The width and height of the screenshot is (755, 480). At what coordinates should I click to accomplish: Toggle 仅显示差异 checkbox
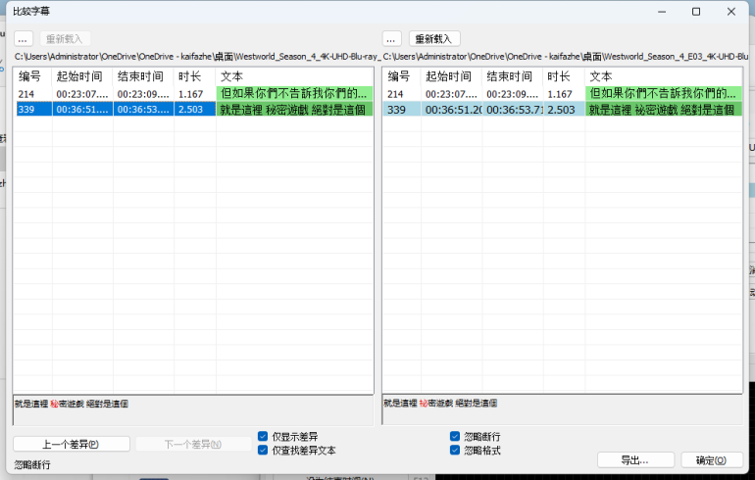[263, 436]
